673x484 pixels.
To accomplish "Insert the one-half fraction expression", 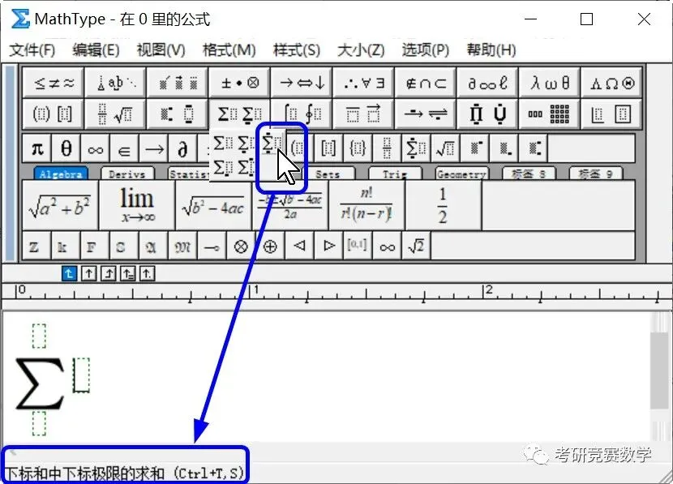I will click(x=443, y=206).
